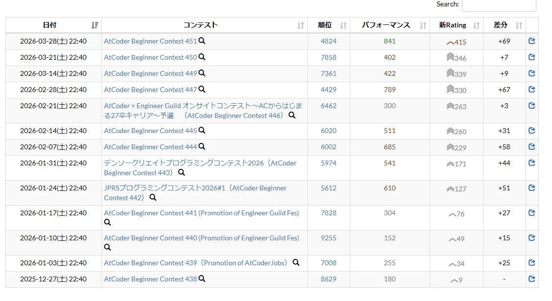552x301 pixels.
Task: Click share icon in the 2026-03-14 row
Action: [x=532, y=73]
